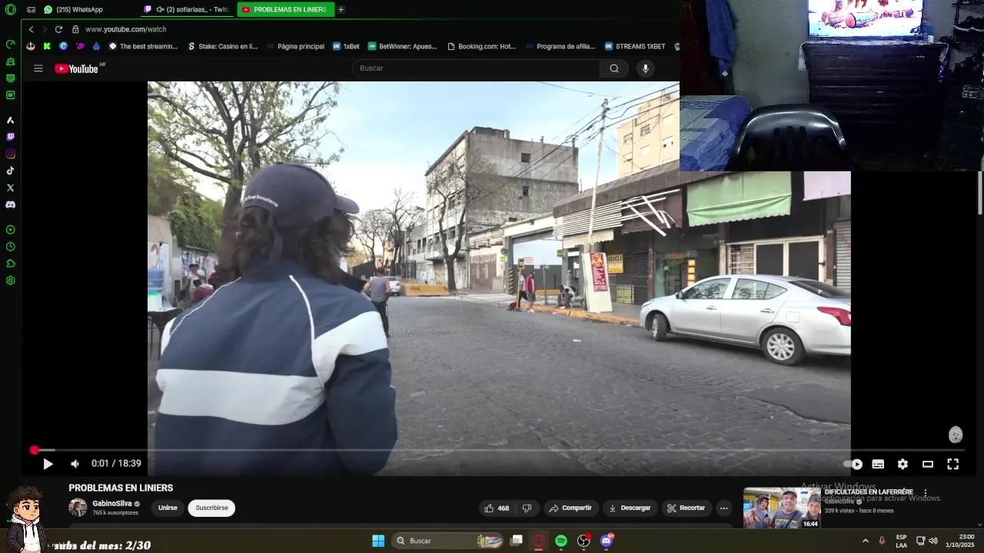This screenshot has width=984, height=553.
Task: Start voice search microphone
Action: click(x=645, y=68)
